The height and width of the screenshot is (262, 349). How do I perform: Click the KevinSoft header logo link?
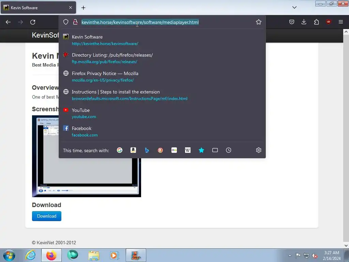pos(45,35)
